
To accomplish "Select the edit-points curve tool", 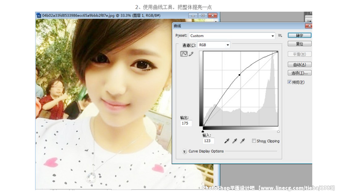I will pyautogui.click(x=184, y=54).
